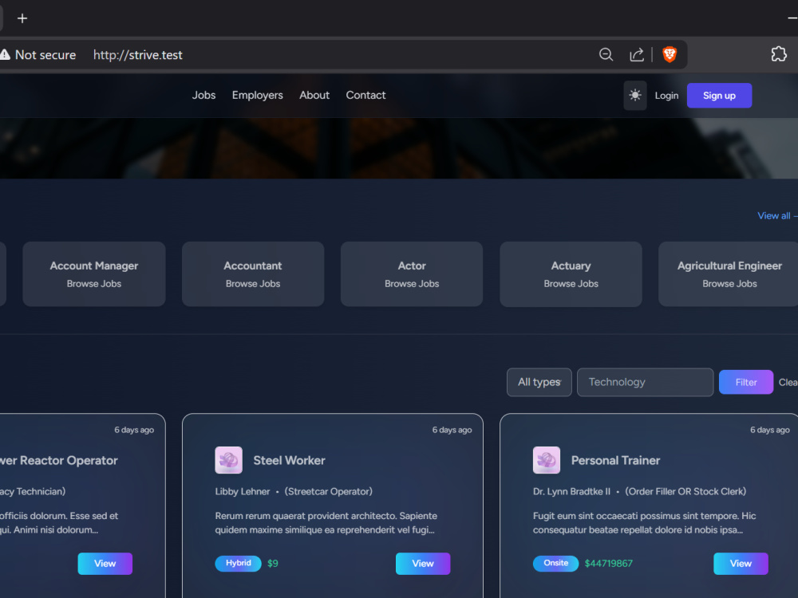This screenshot has width=798, height=598.
Task: Click the Libby Lehner employer name
Action: pyautogui.click(x=243, y=491)
